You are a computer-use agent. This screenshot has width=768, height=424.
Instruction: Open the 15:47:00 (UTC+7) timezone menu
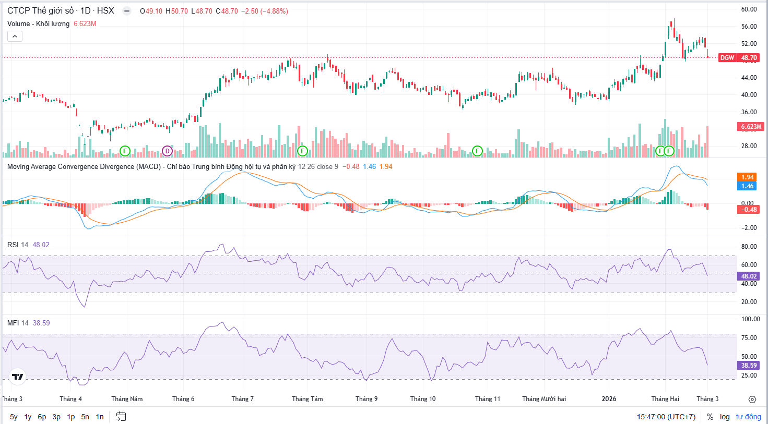[666, 417]
